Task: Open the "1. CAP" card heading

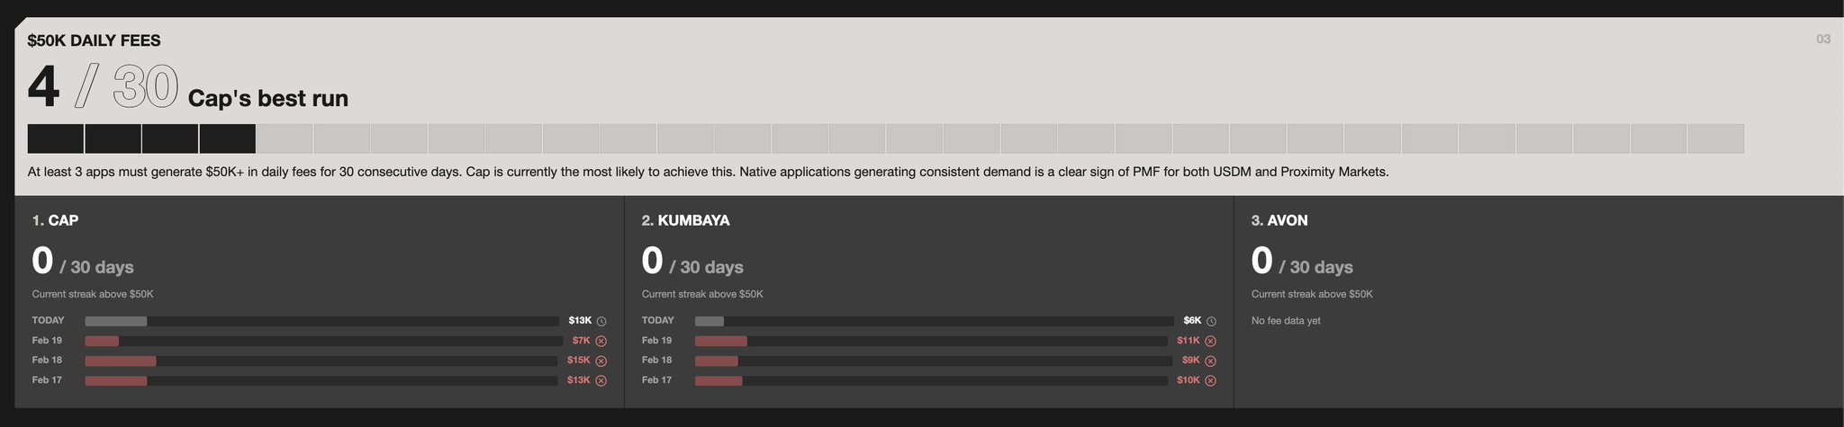Action: (x=55, y=220)
